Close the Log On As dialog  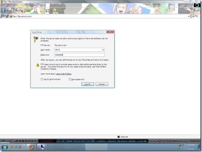pyautogui.click(x=110, y=32)
